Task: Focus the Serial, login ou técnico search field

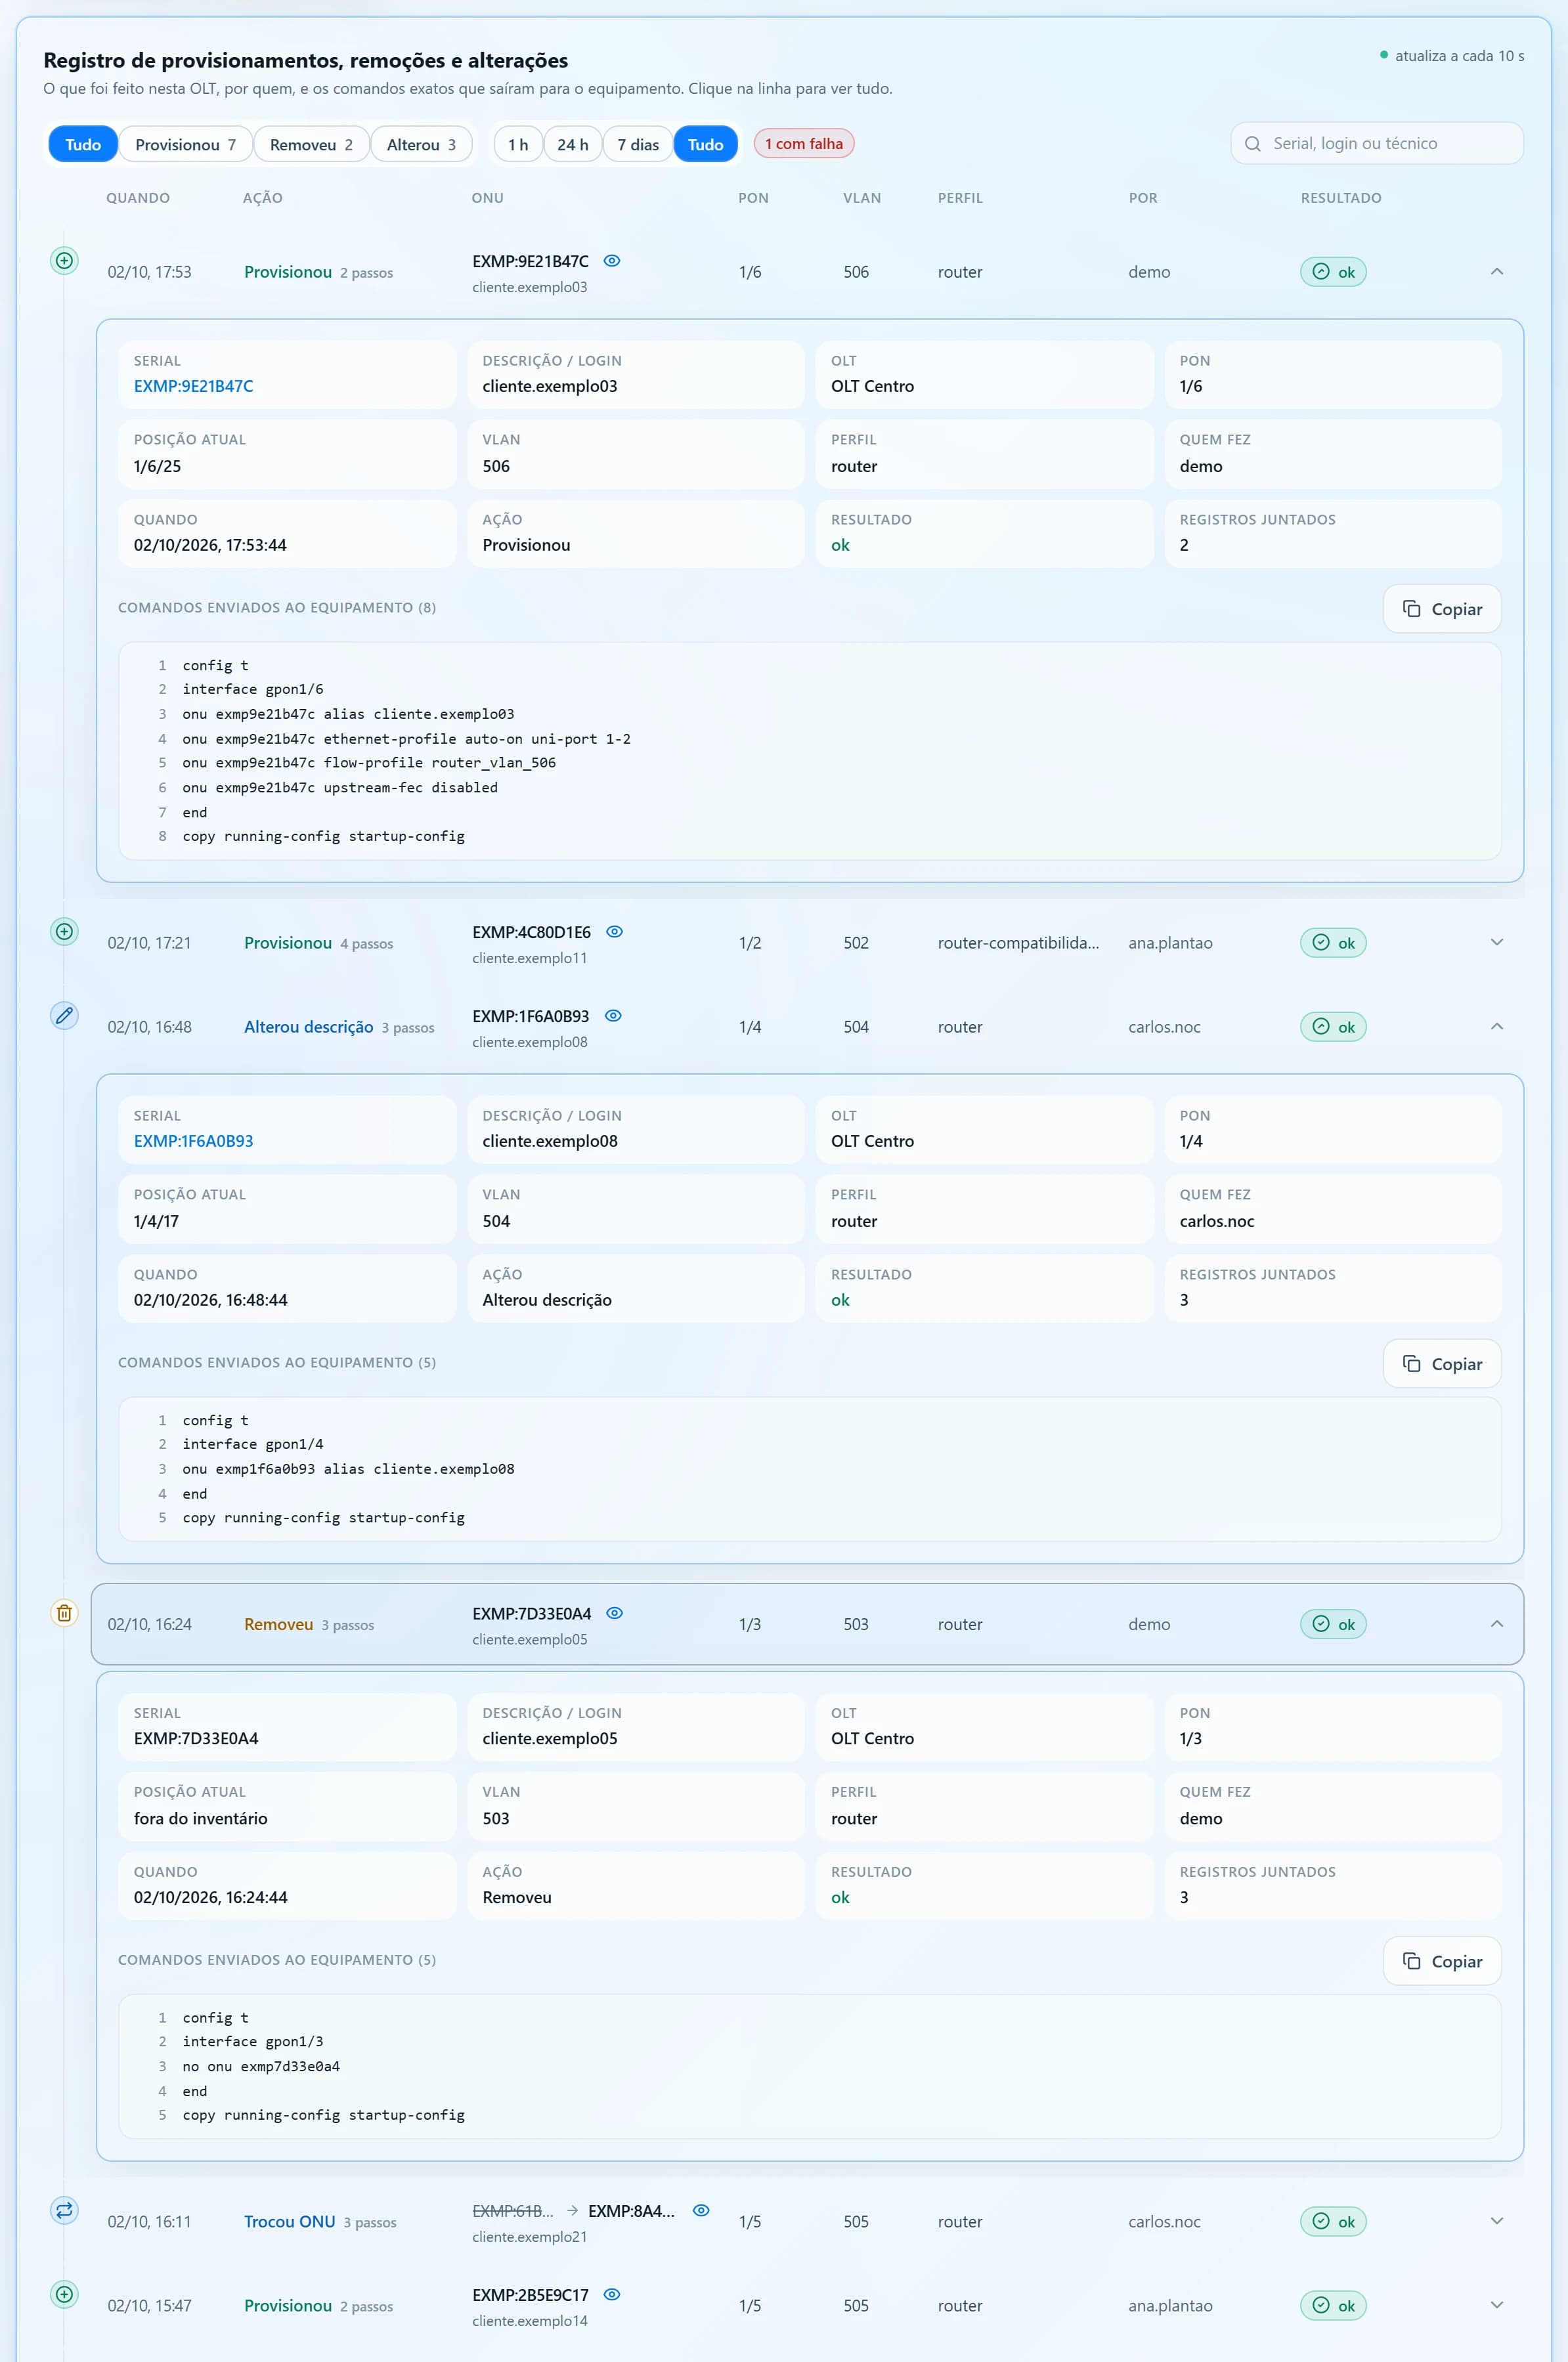Action: 1377,144
